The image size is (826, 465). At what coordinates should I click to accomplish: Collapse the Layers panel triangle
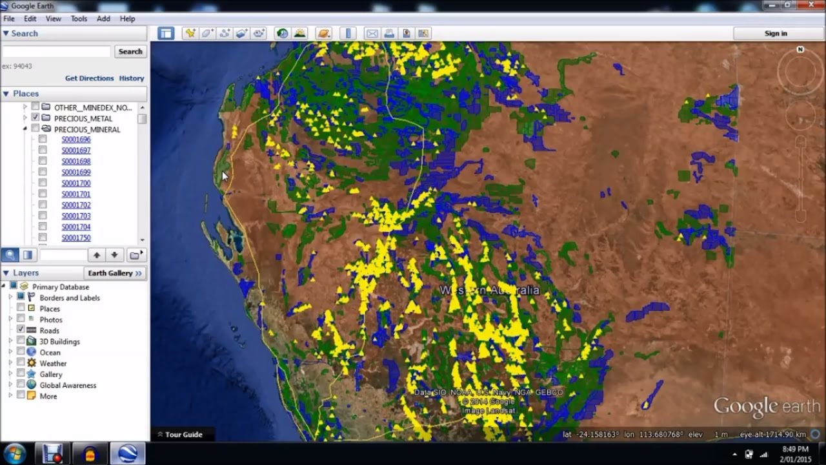click(6, 273)
